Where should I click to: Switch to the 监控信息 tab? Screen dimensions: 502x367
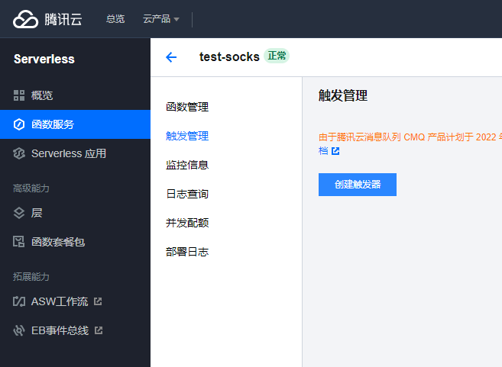point(187,165)
